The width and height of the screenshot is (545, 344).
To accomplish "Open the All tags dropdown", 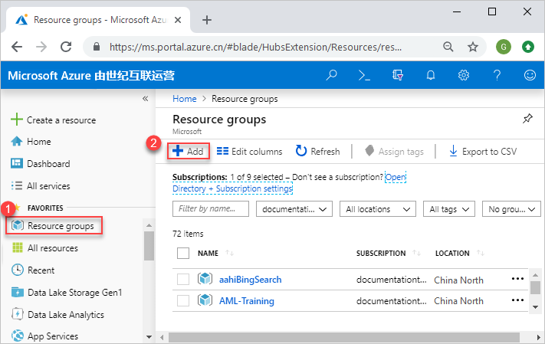I will coord(449,209).
